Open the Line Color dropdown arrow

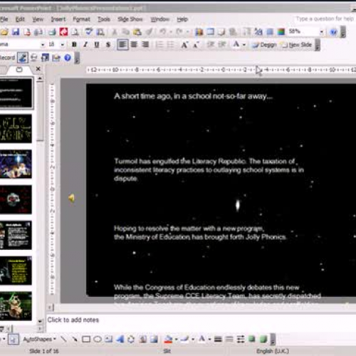point(193,339)
